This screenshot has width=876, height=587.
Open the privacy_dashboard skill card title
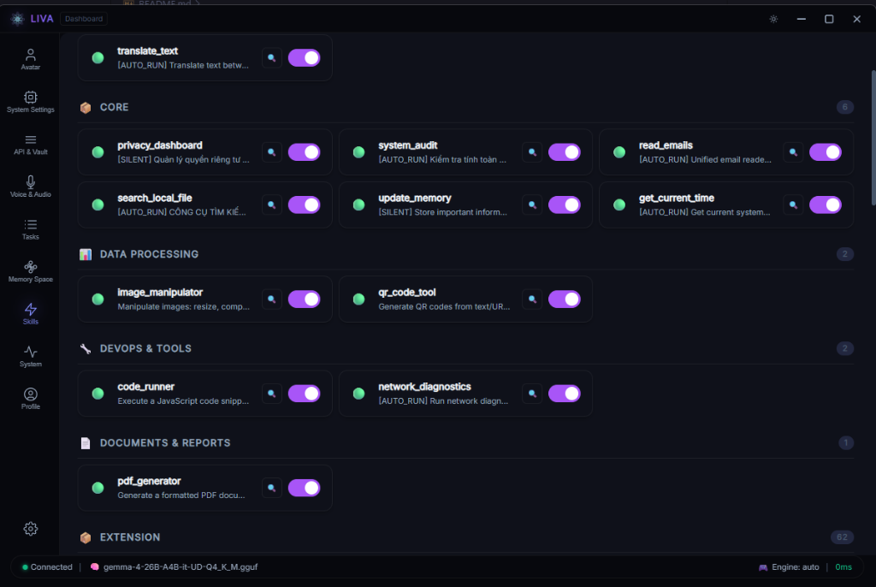pos(160,145)
